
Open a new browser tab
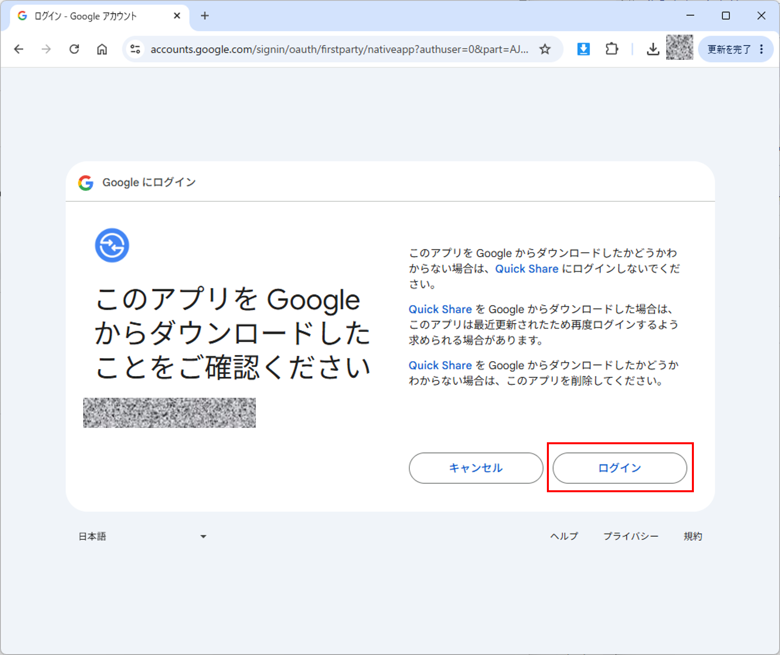click(204, 16)
